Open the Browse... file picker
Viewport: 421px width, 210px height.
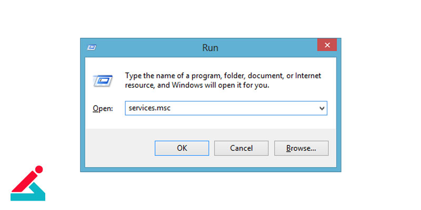pyautogui.click(x=301, y=148)
